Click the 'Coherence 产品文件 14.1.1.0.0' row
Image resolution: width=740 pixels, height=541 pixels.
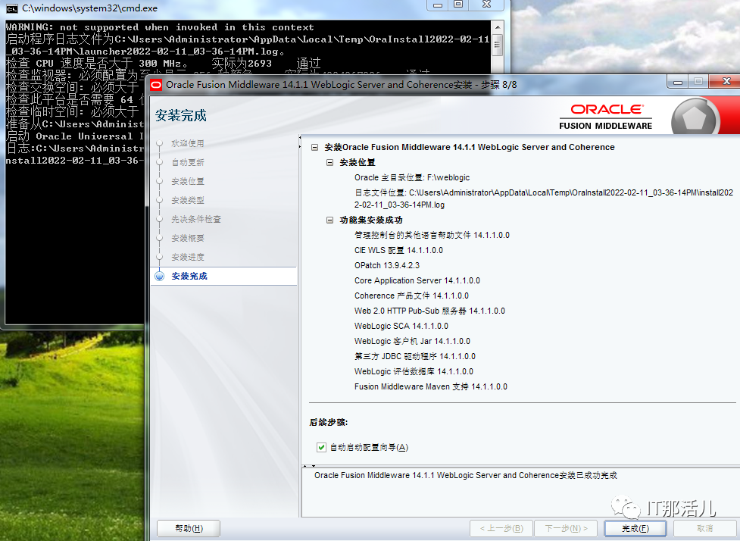(x=411, y=296)
